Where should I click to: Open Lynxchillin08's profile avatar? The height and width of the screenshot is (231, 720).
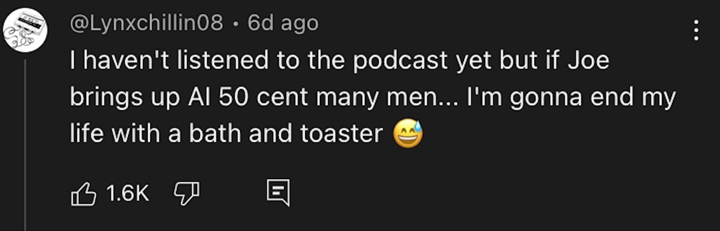click(x=25, y=30)
